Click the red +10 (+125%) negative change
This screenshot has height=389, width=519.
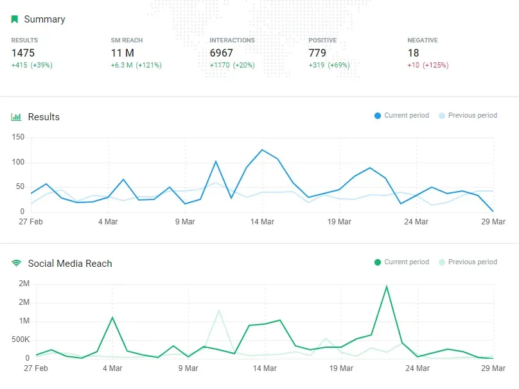(x=428, y=66)
